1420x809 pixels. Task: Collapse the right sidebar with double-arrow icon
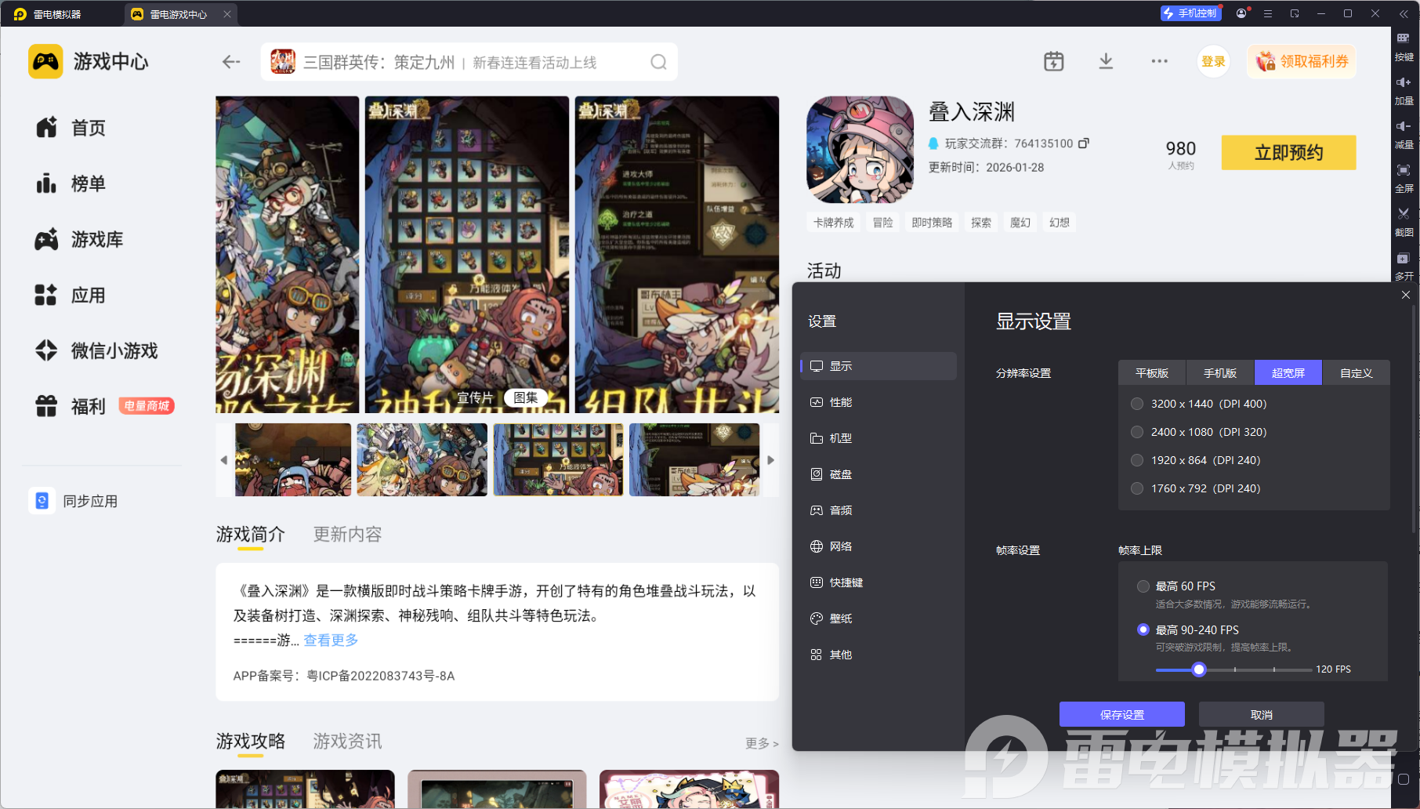(1404, 13)
